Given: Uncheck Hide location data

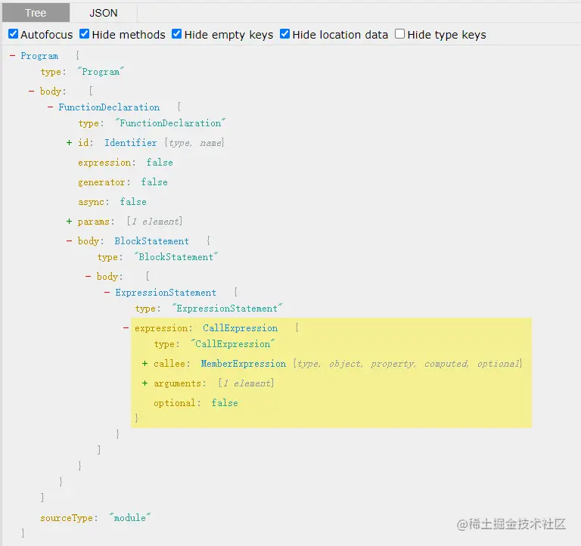Looking at the screenshot, I should click(x=285, y=34).
